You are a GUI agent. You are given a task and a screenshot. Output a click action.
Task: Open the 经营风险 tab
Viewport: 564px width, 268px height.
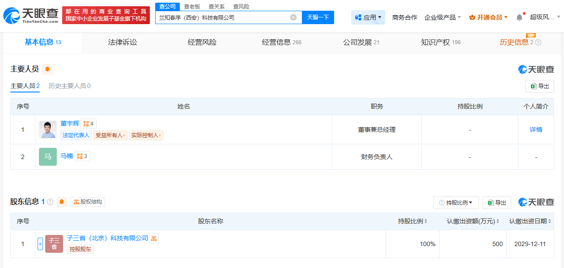[202, 42]
